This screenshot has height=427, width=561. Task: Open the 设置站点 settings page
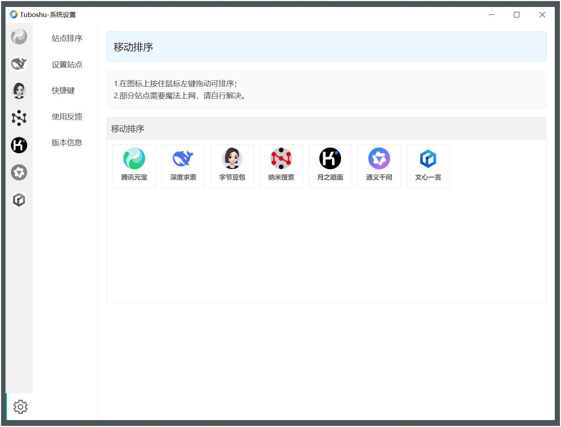coord(67,64)
